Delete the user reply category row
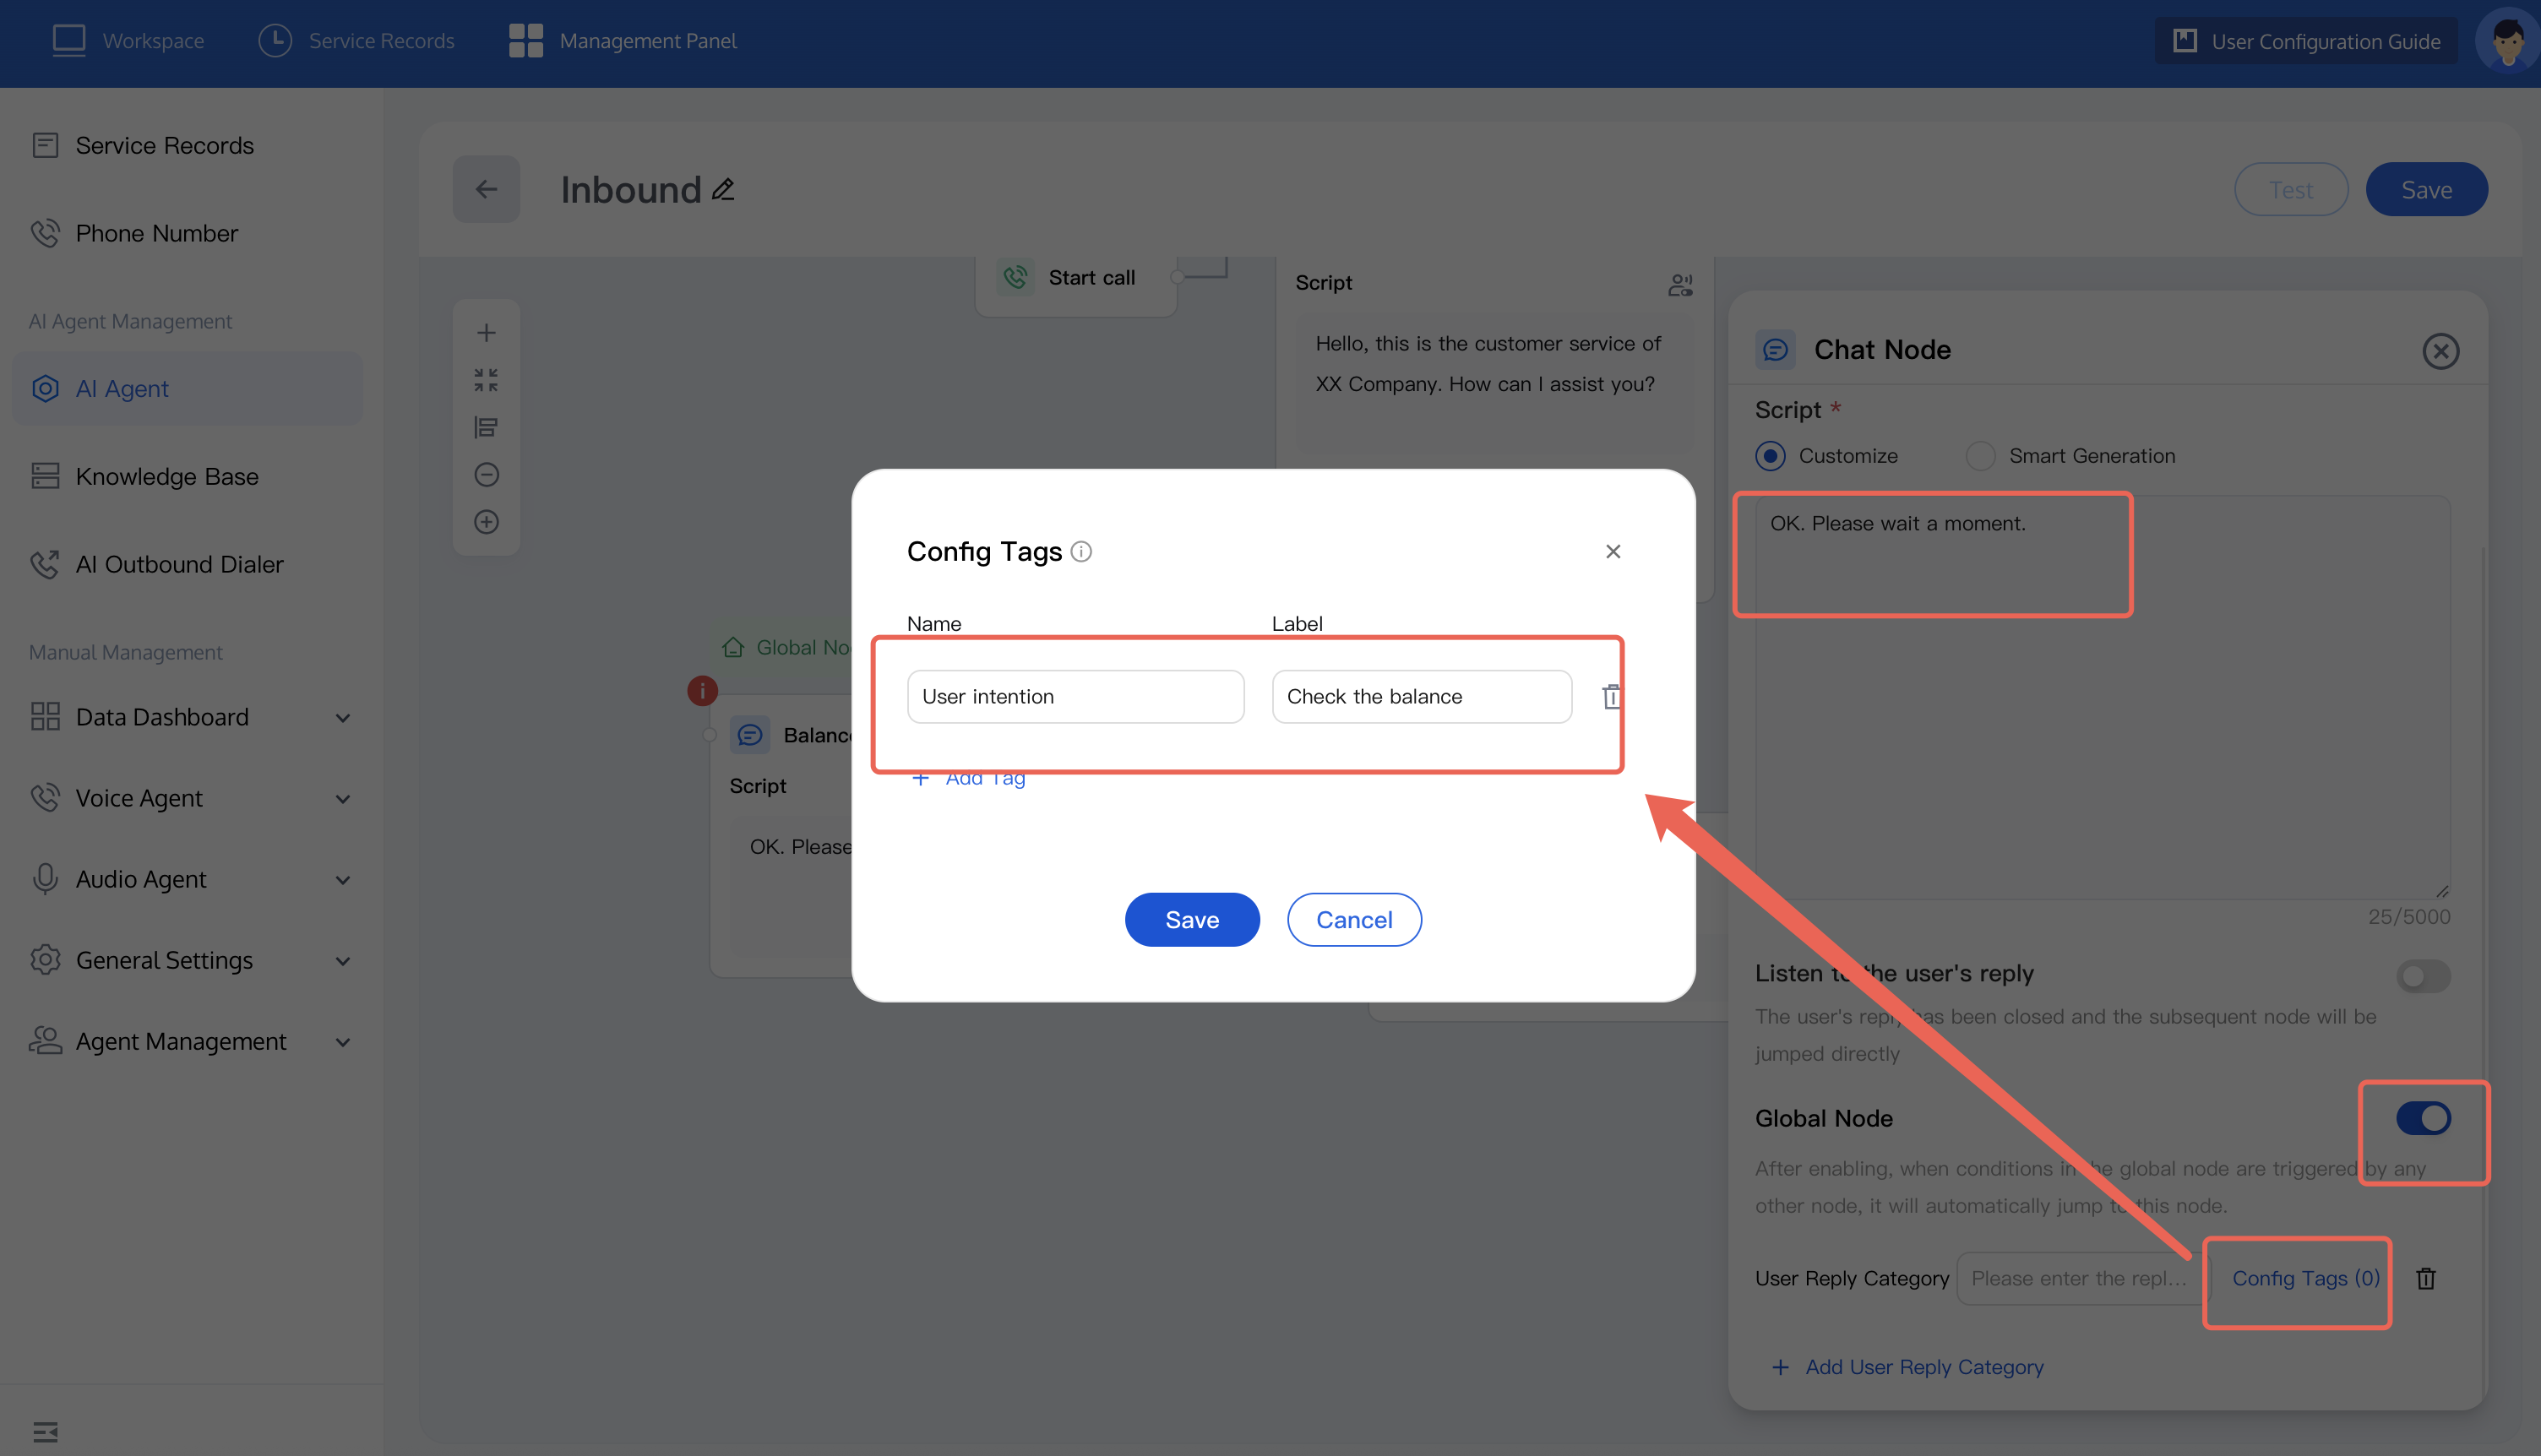This screenshot has width=2541, height=1456. (x=2425, y=1278)
